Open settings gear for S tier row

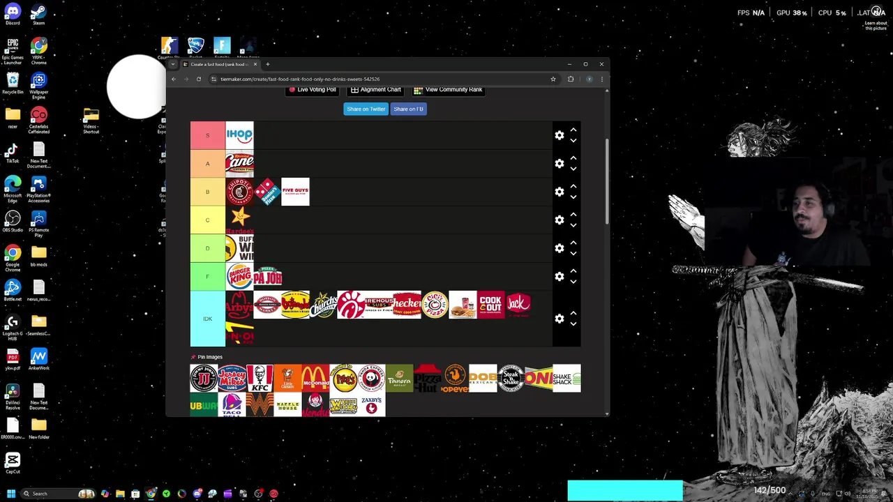pyautogui.click(x=559, y=135)
